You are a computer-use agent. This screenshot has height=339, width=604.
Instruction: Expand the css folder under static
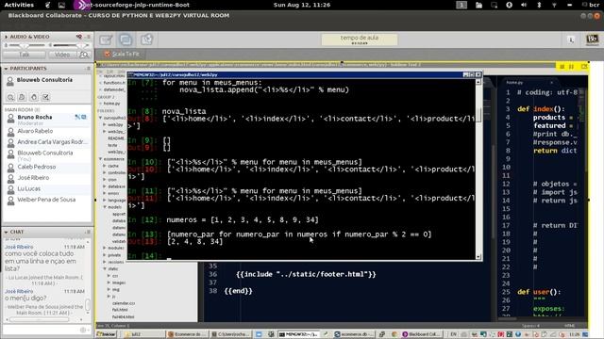pyautogui.click(x=109, y=276)
